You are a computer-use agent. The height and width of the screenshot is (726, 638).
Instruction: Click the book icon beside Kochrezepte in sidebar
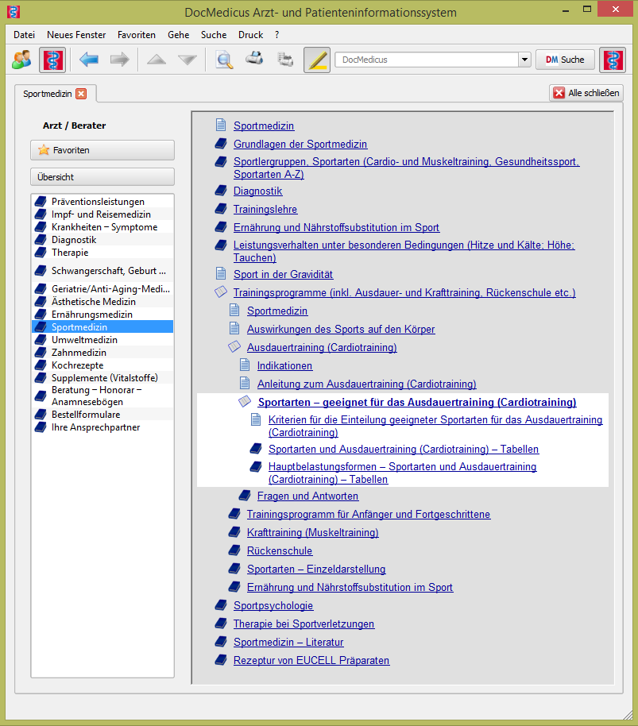pos(41,365)
